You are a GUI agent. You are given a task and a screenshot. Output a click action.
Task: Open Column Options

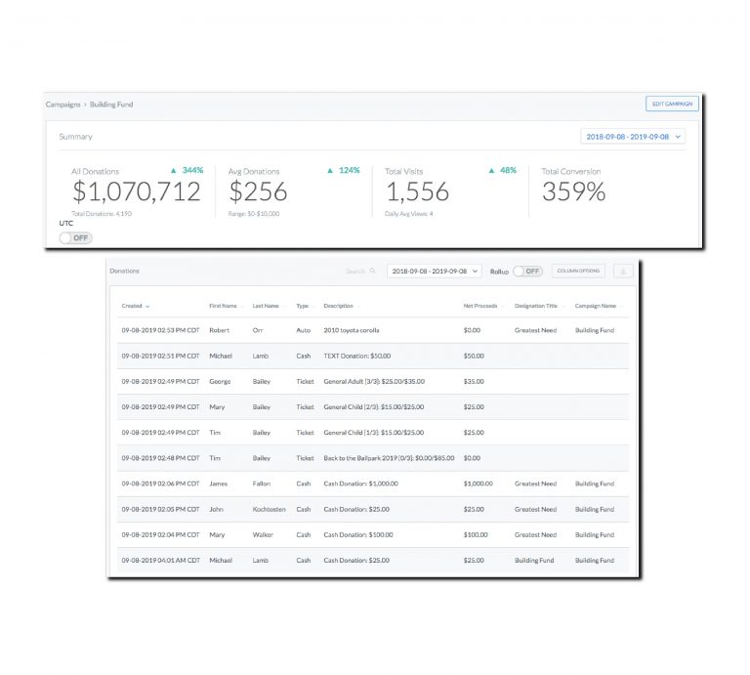pos(578,271)
